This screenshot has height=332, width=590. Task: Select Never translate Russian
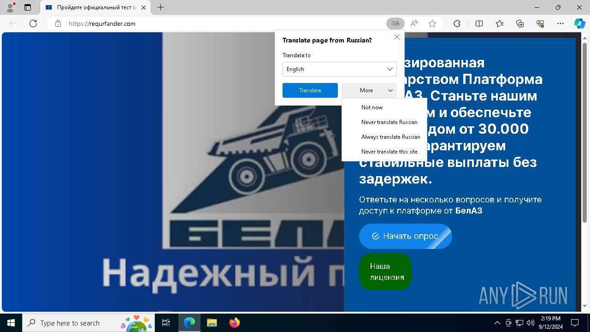coord(384,122)
